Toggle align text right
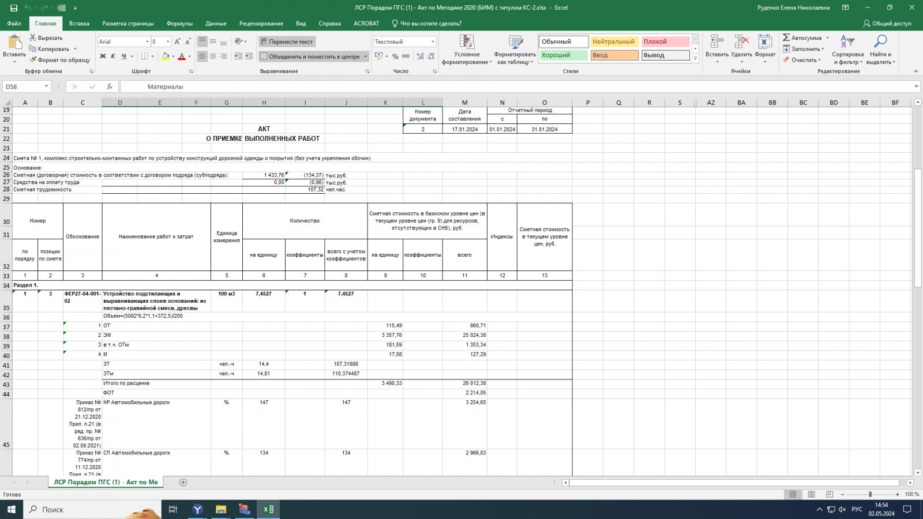 tap(223, 57)
